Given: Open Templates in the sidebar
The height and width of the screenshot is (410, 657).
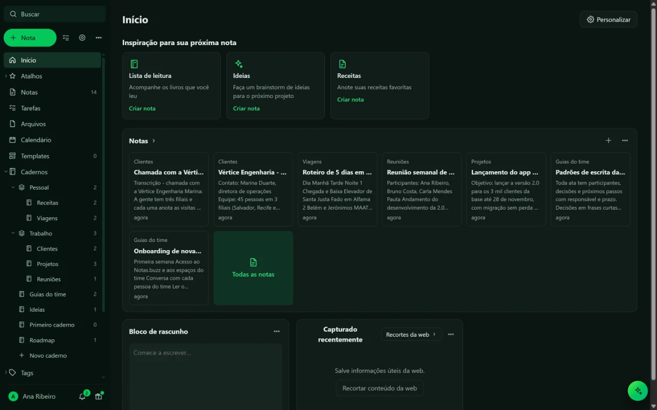Looking at the screenshot, I should click(x=52, y=156).
